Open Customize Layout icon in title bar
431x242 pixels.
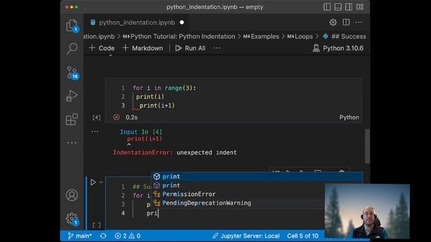360,7
